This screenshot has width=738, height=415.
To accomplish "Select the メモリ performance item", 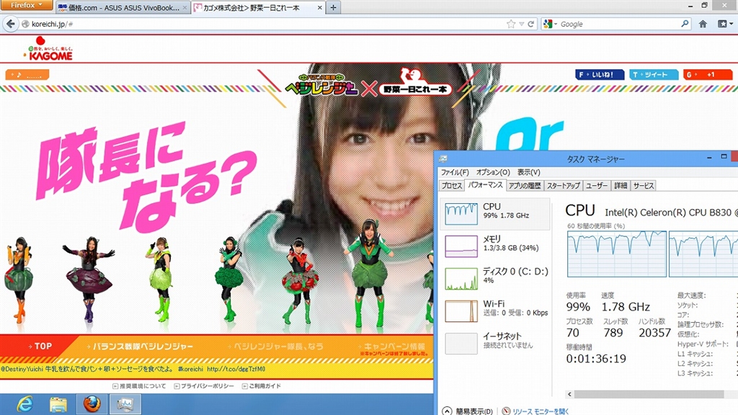I will [495, 246].
